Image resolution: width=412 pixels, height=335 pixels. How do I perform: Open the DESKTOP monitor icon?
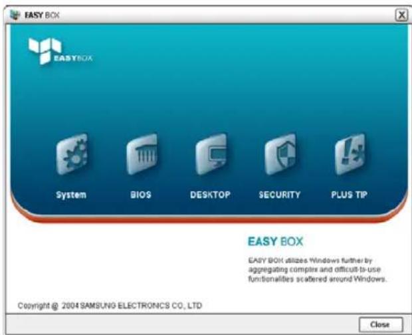(211, 154)
